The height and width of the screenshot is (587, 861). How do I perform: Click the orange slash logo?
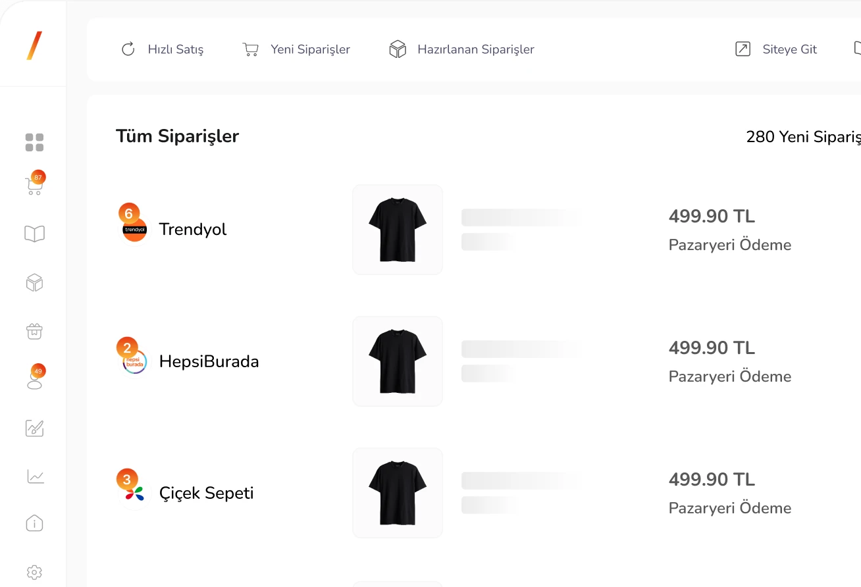point(34,45)
